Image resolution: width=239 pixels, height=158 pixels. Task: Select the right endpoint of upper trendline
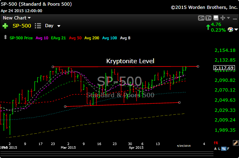(x=198, y=66)
